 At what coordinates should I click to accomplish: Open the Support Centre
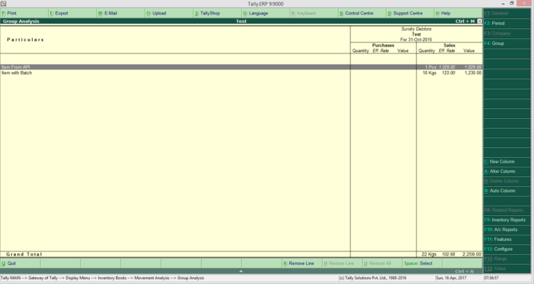click(x=410, y=13)
